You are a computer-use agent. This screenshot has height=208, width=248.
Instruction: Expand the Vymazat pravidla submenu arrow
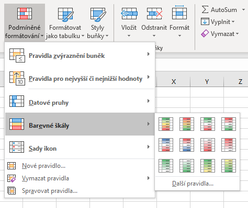click(x=149, y=178)
